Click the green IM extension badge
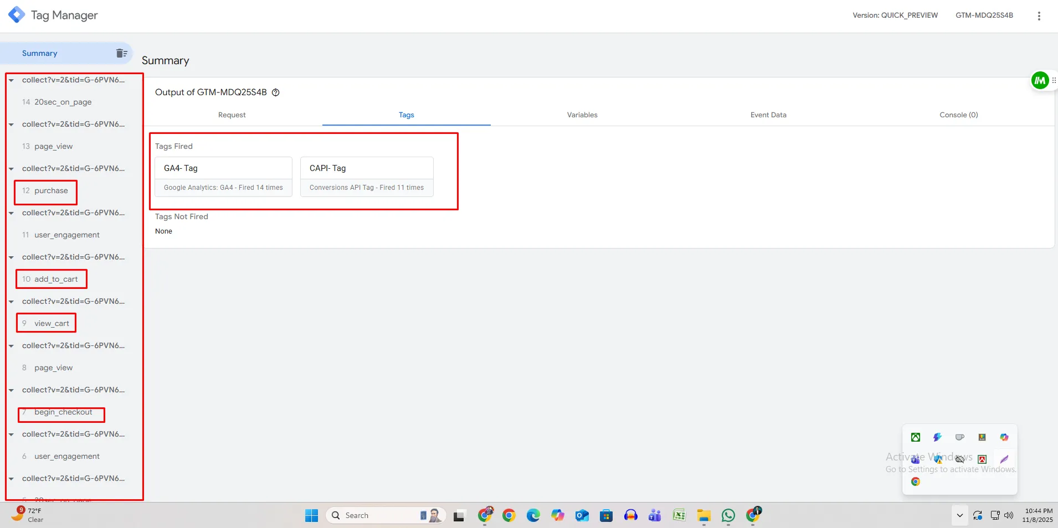The width and height of the screenshot is (1058, 528). 1040,81
